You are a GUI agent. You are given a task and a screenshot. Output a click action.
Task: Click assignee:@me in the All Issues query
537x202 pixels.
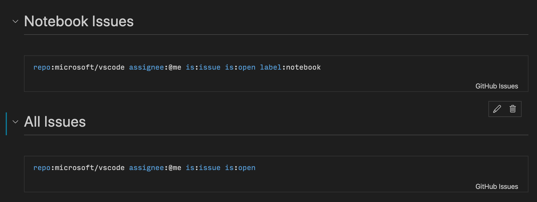(155, 167)
